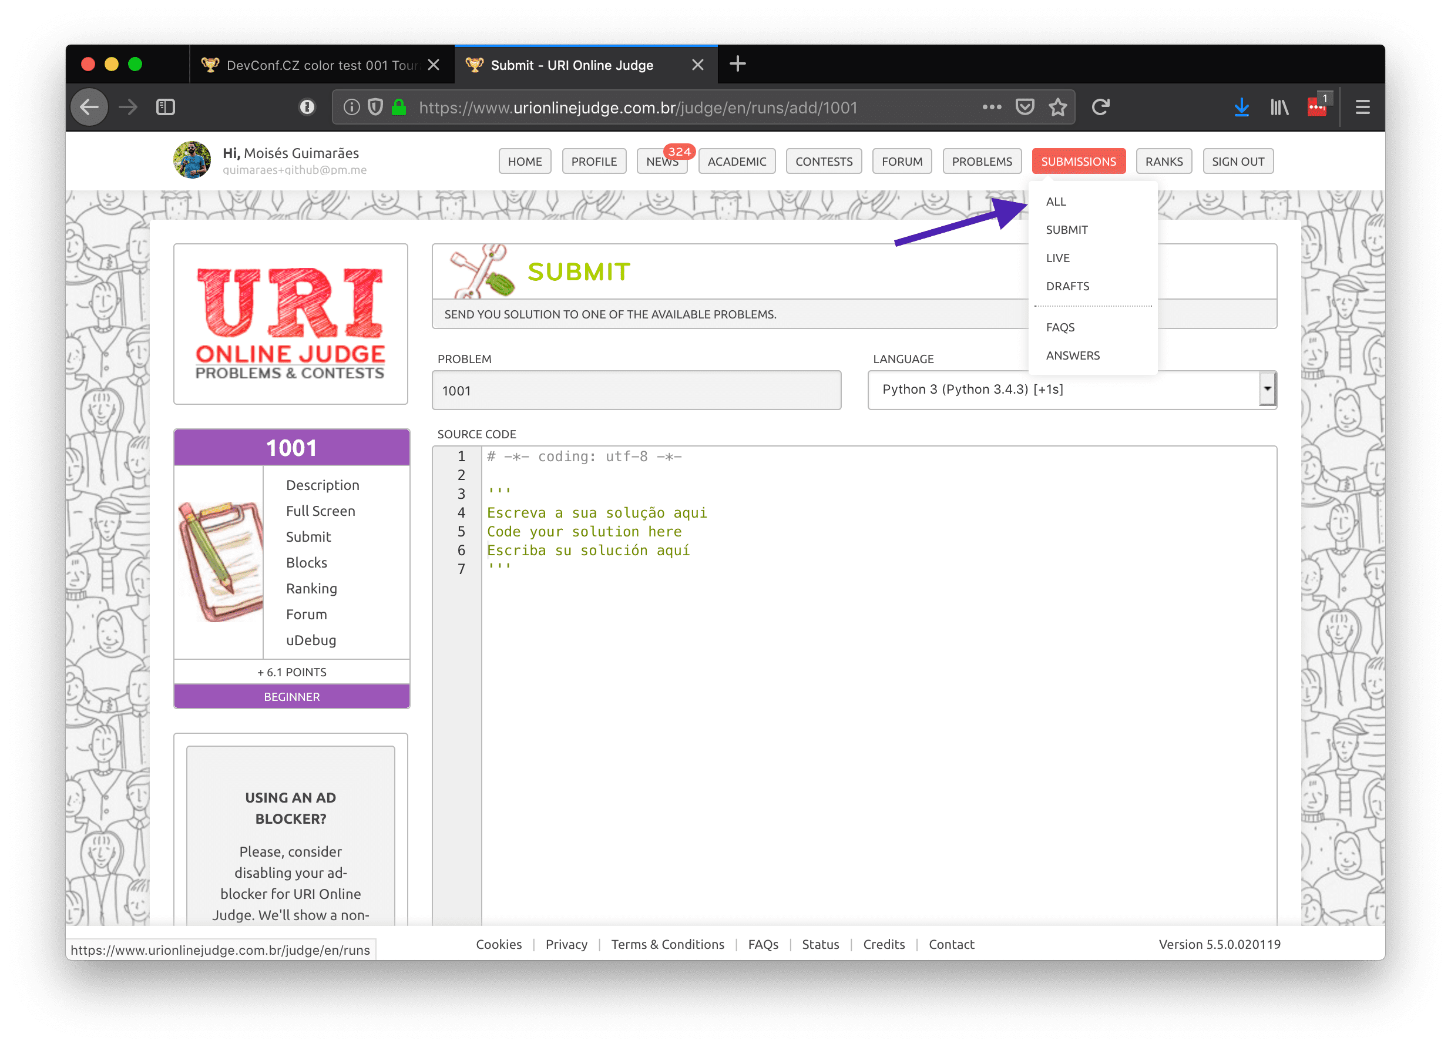Close the Submit - URI Online Judge tab
Viewport: 1451px width, 1047px height.
697,65
